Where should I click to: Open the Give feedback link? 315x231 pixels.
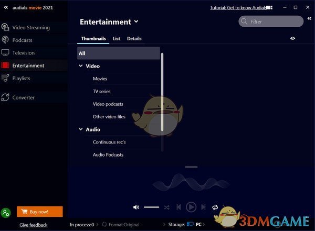pyautogui.click(x=34, y=225)
